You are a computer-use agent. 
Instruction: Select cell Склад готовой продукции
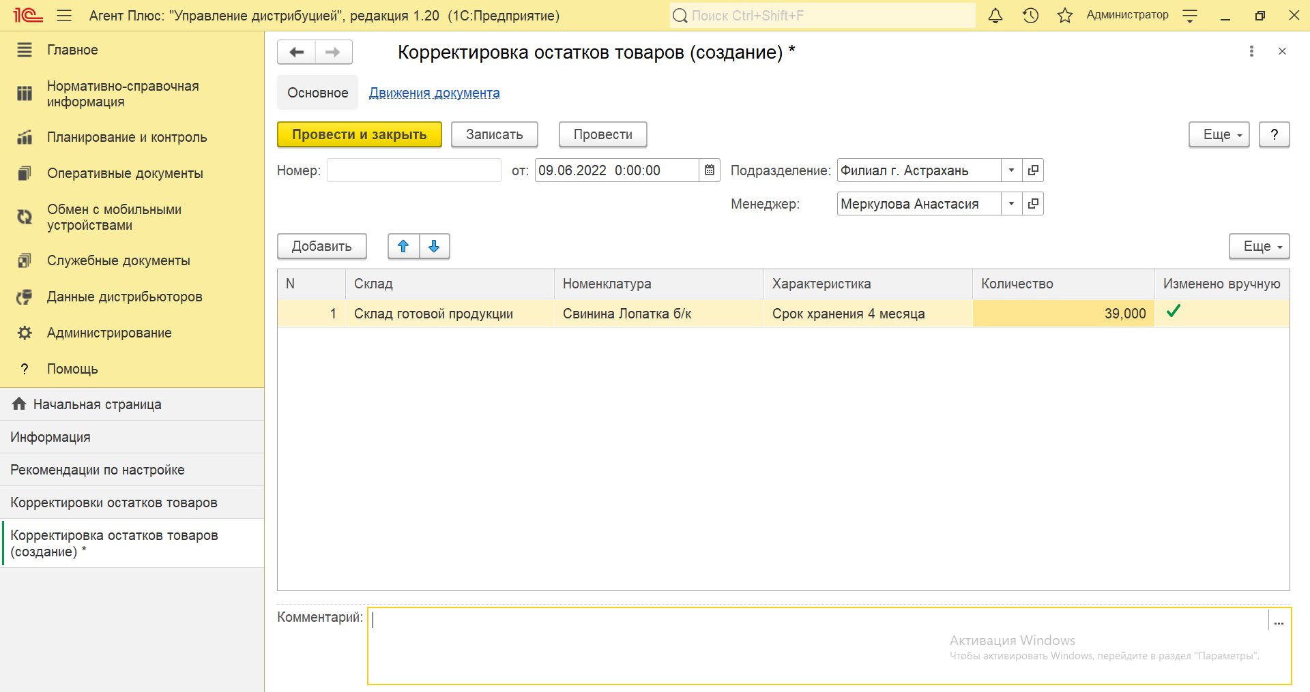tap(450, 314)
